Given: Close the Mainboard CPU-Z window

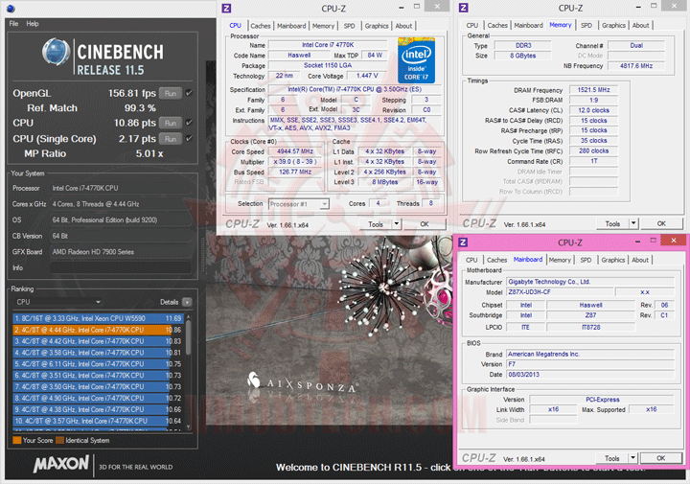Looking at the screenshot, I should tap(674, 241).
